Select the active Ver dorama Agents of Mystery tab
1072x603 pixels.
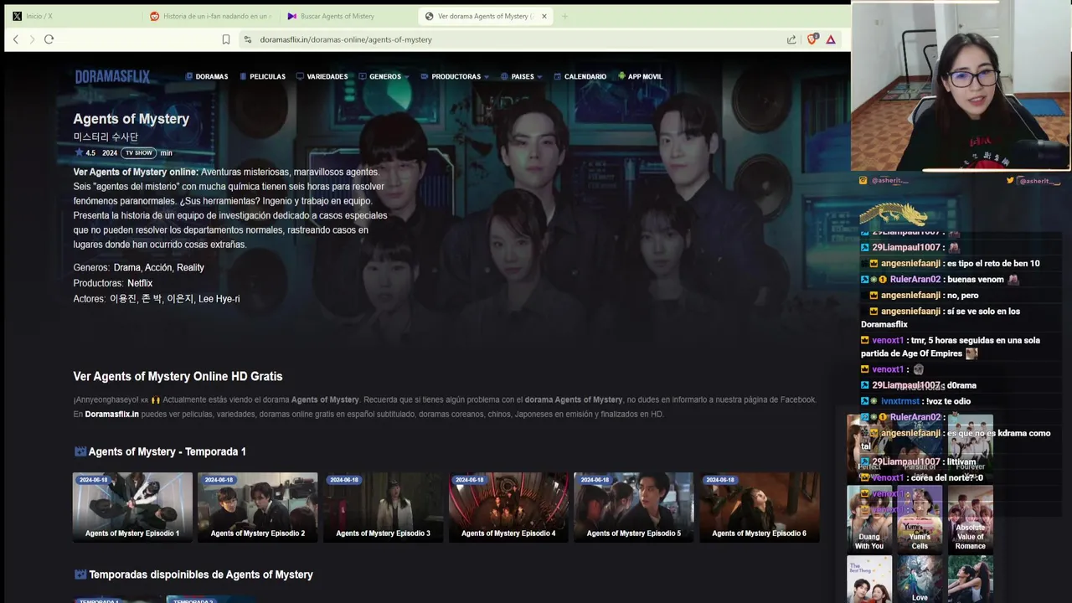485,16
